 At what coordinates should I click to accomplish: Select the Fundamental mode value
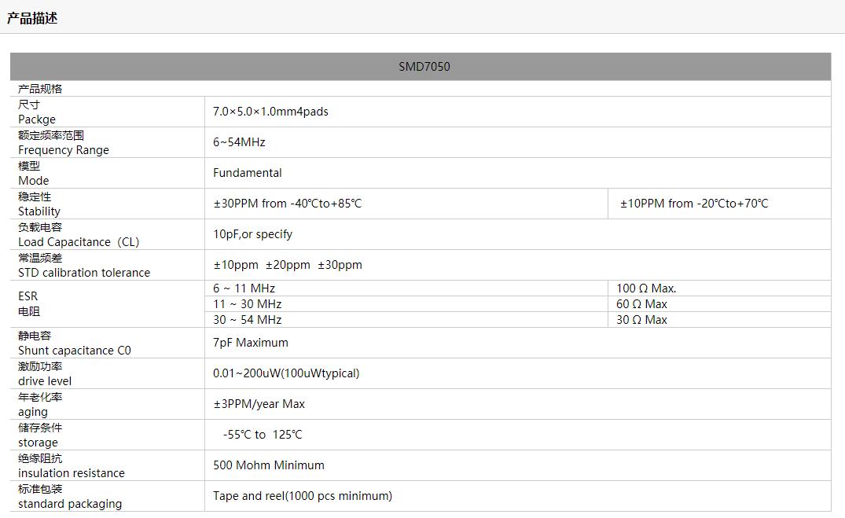(247, 173)
